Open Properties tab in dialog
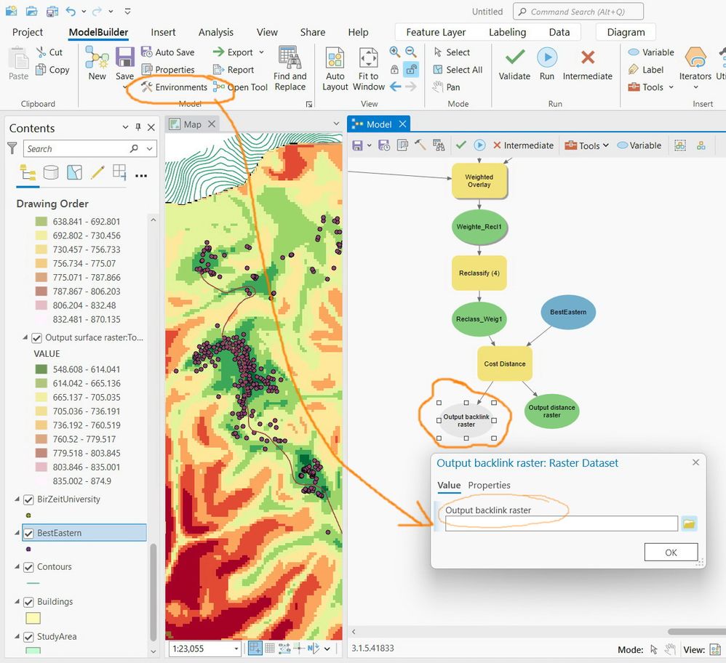Image resolution: width=726 pixels, height=663 pixels. click(489, 486)
